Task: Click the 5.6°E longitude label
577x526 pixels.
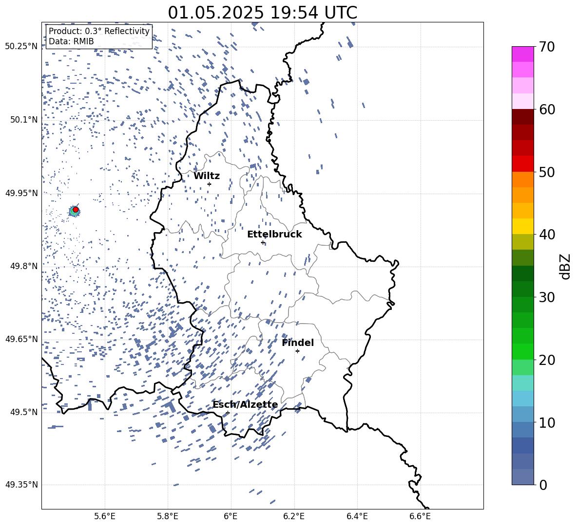Action: (105, 516)
